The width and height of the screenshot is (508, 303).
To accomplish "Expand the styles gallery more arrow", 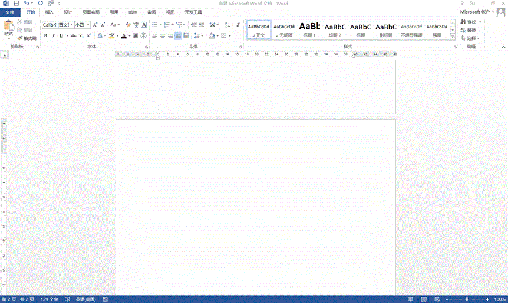I will click(455, 39).
